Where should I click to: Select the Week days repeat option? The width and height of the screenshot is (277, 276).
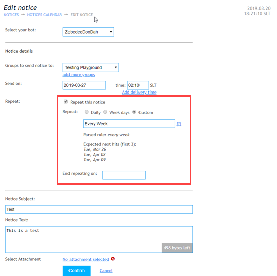(105, 112)
